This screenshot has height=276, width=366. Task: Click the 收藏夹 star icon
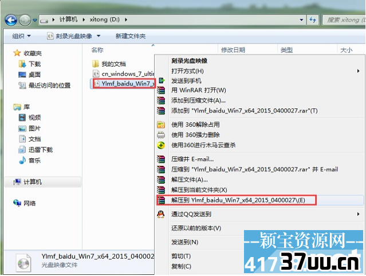pos(17,53)
